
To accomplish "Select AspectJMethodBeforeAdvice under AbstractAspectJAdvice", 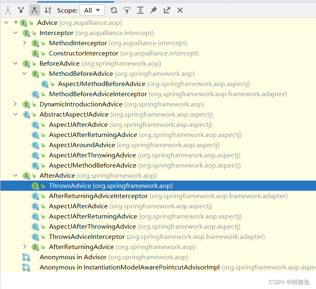I will [158, 165].
